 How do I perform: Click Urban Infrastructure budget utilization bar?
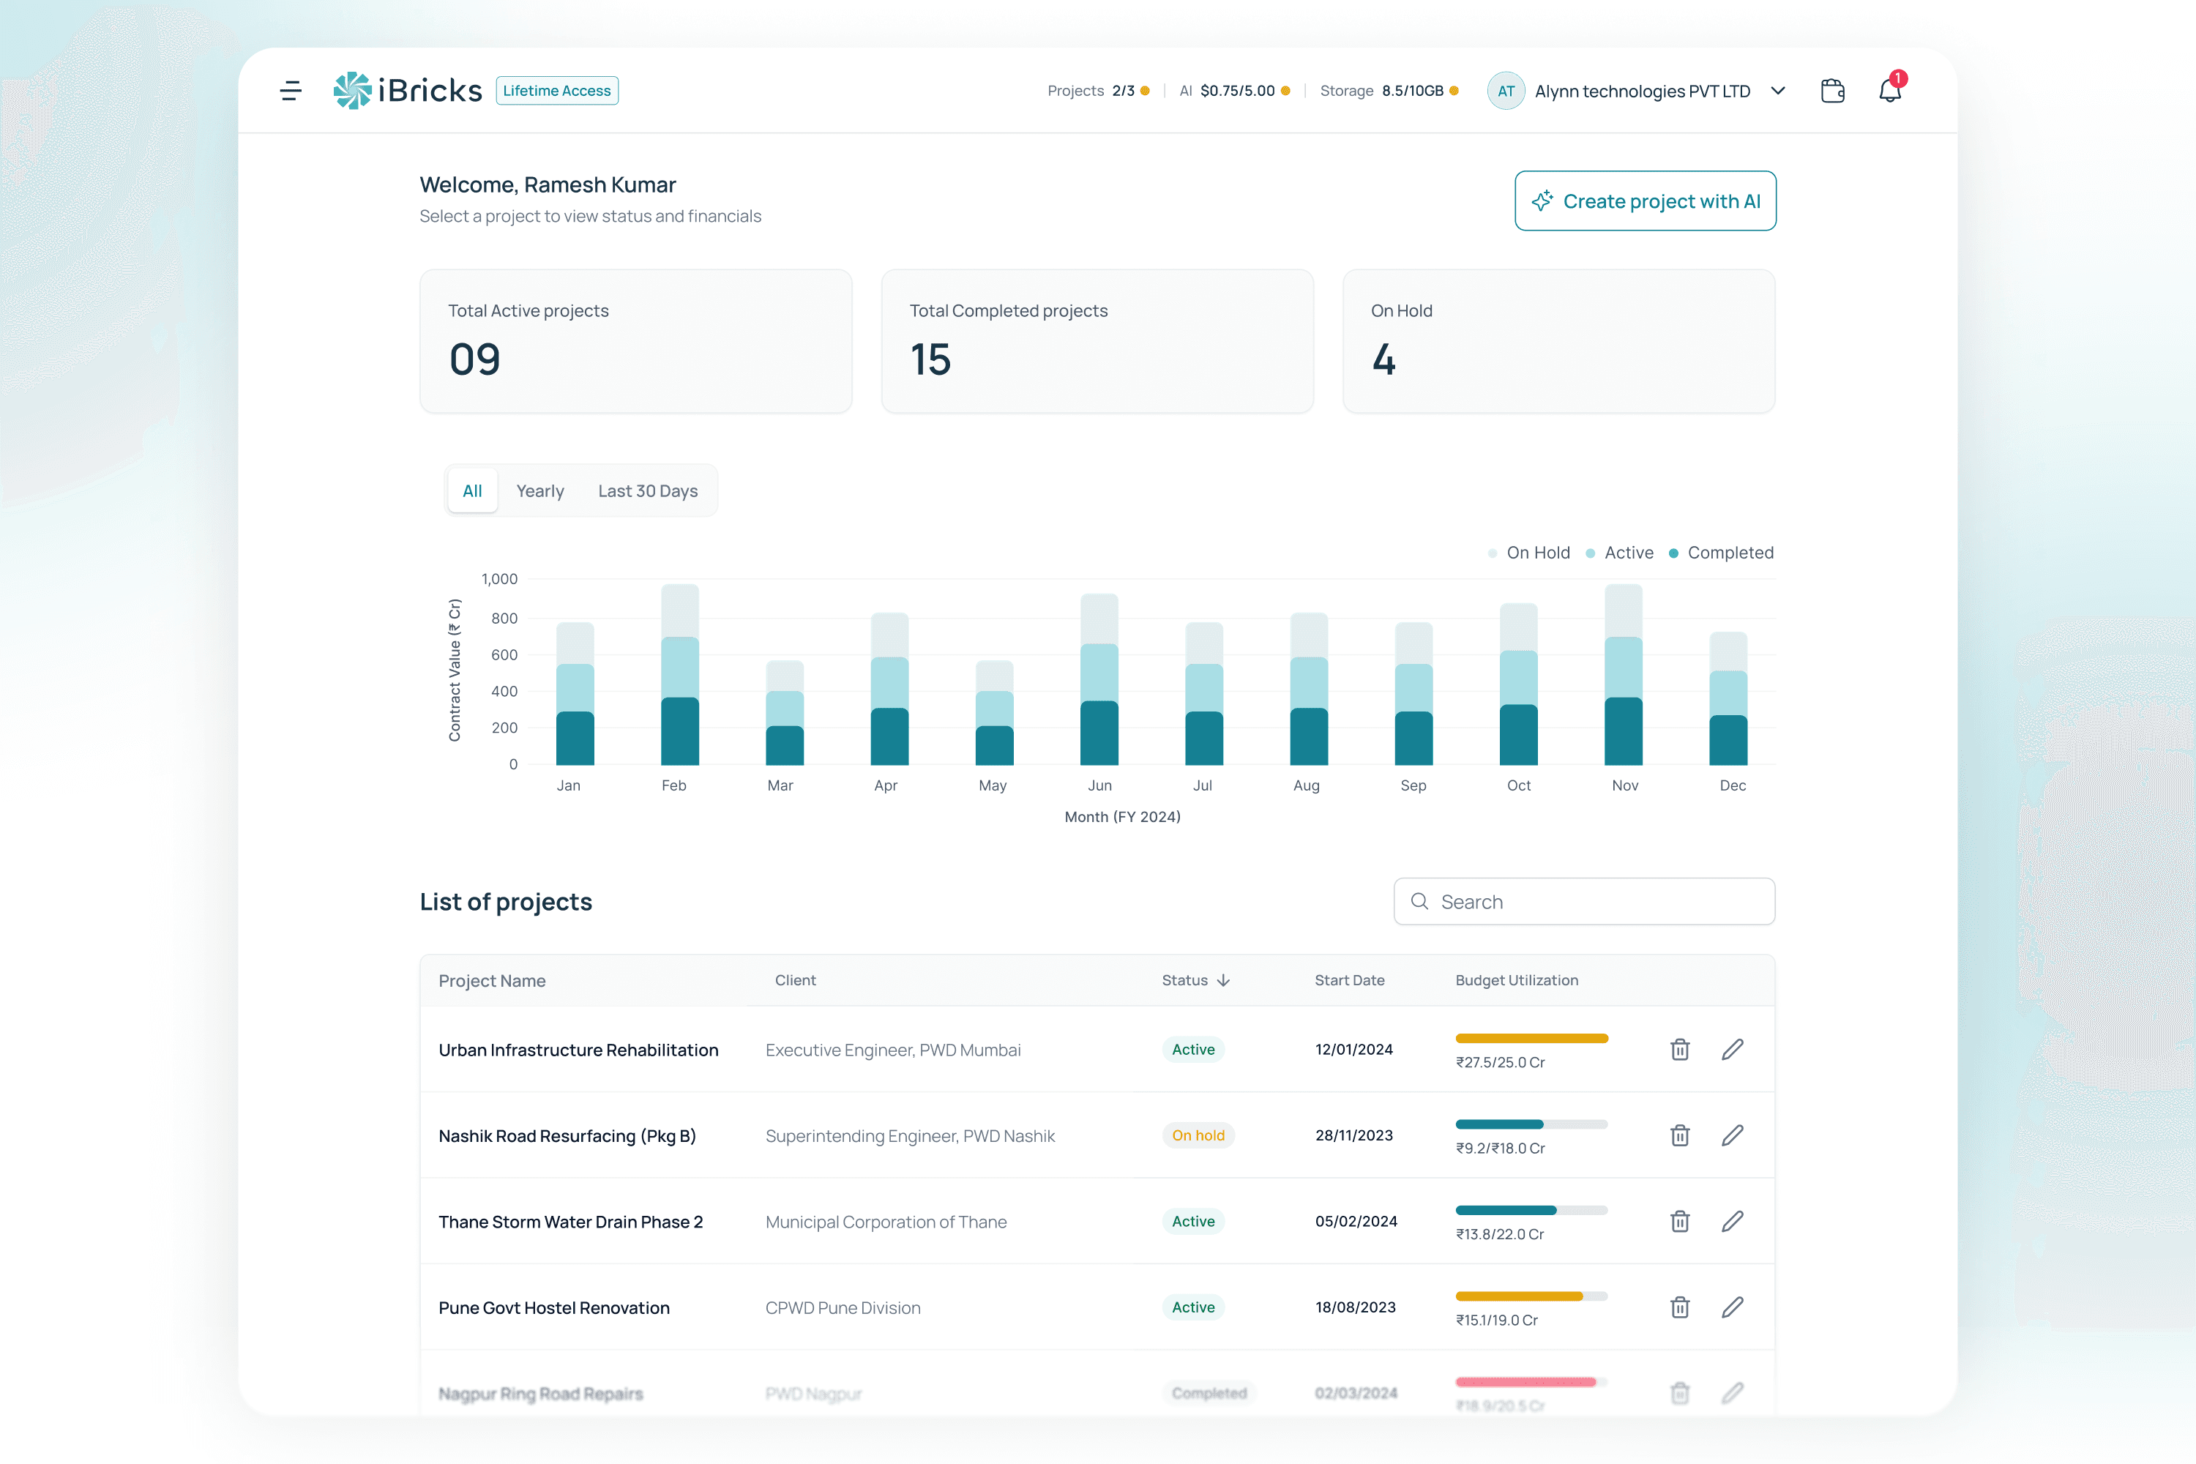point(1531,1038)
